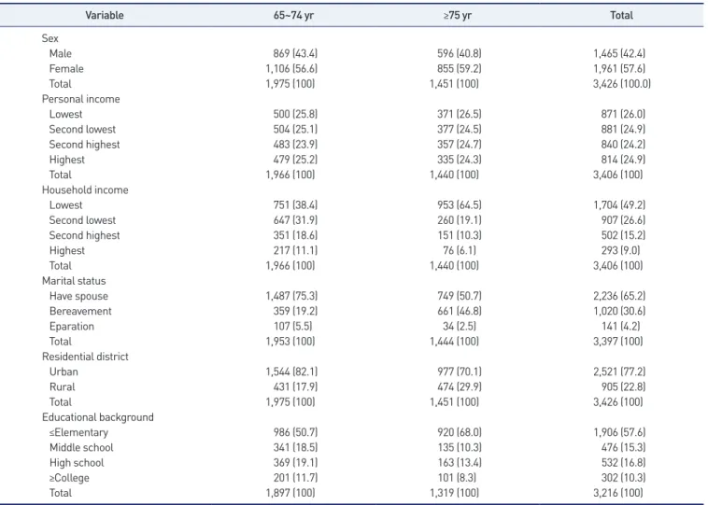This screenshot has height=505, width=708.
Task: Click the cell '504 (25.1)'
Action: click(x=295, y=130)
